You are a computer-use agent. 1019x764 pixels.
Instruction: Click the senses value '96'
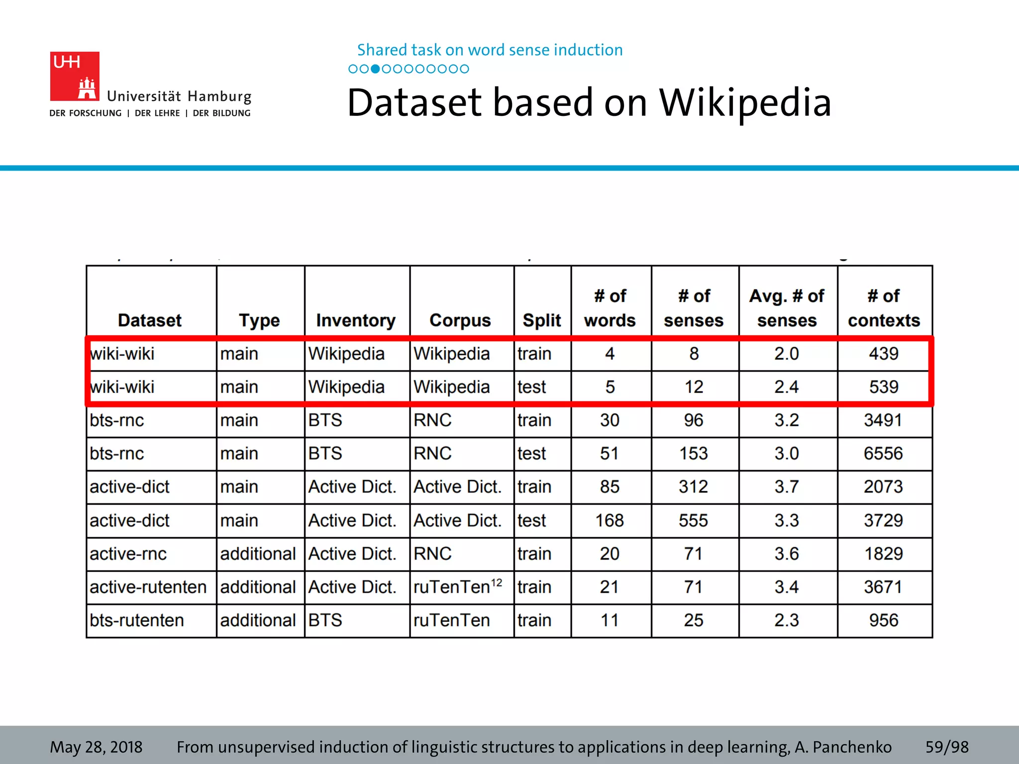click(694, 420)
